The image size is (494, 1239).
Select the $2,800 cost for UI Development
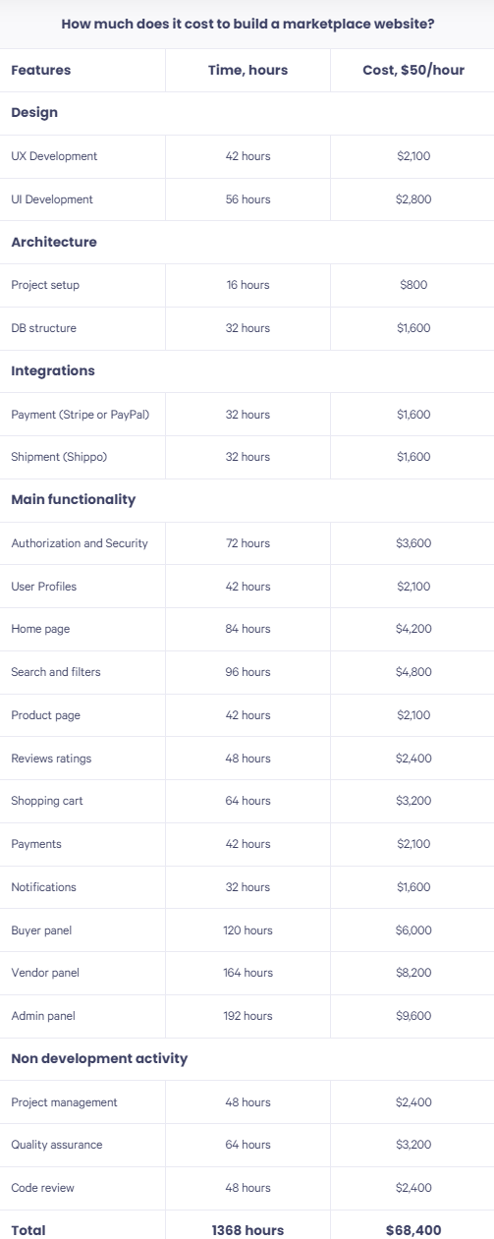click(x=413, y=199)
